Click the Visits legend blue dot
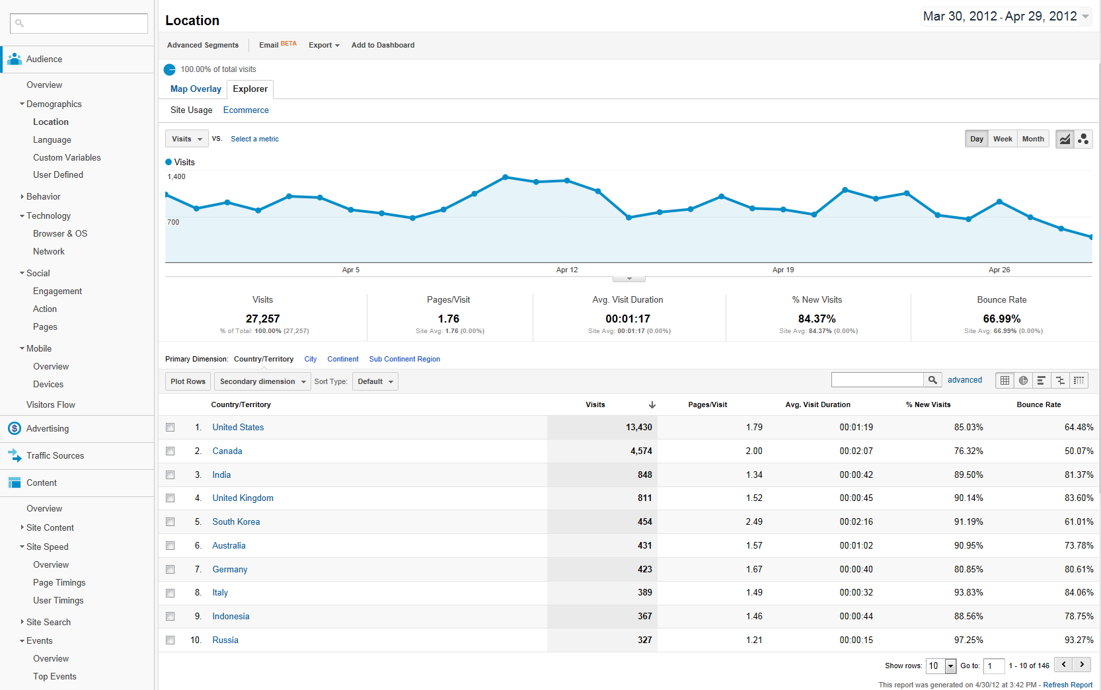 169,162
